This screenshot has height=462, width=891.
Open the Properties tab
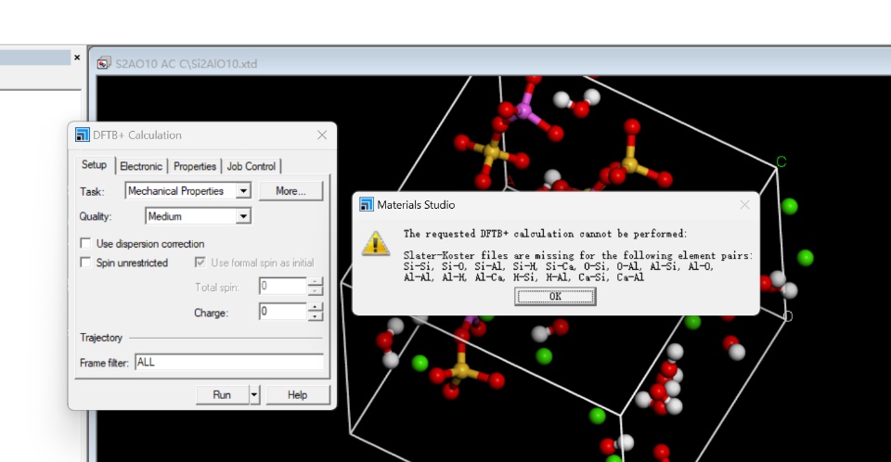click(x=194, y=166)
